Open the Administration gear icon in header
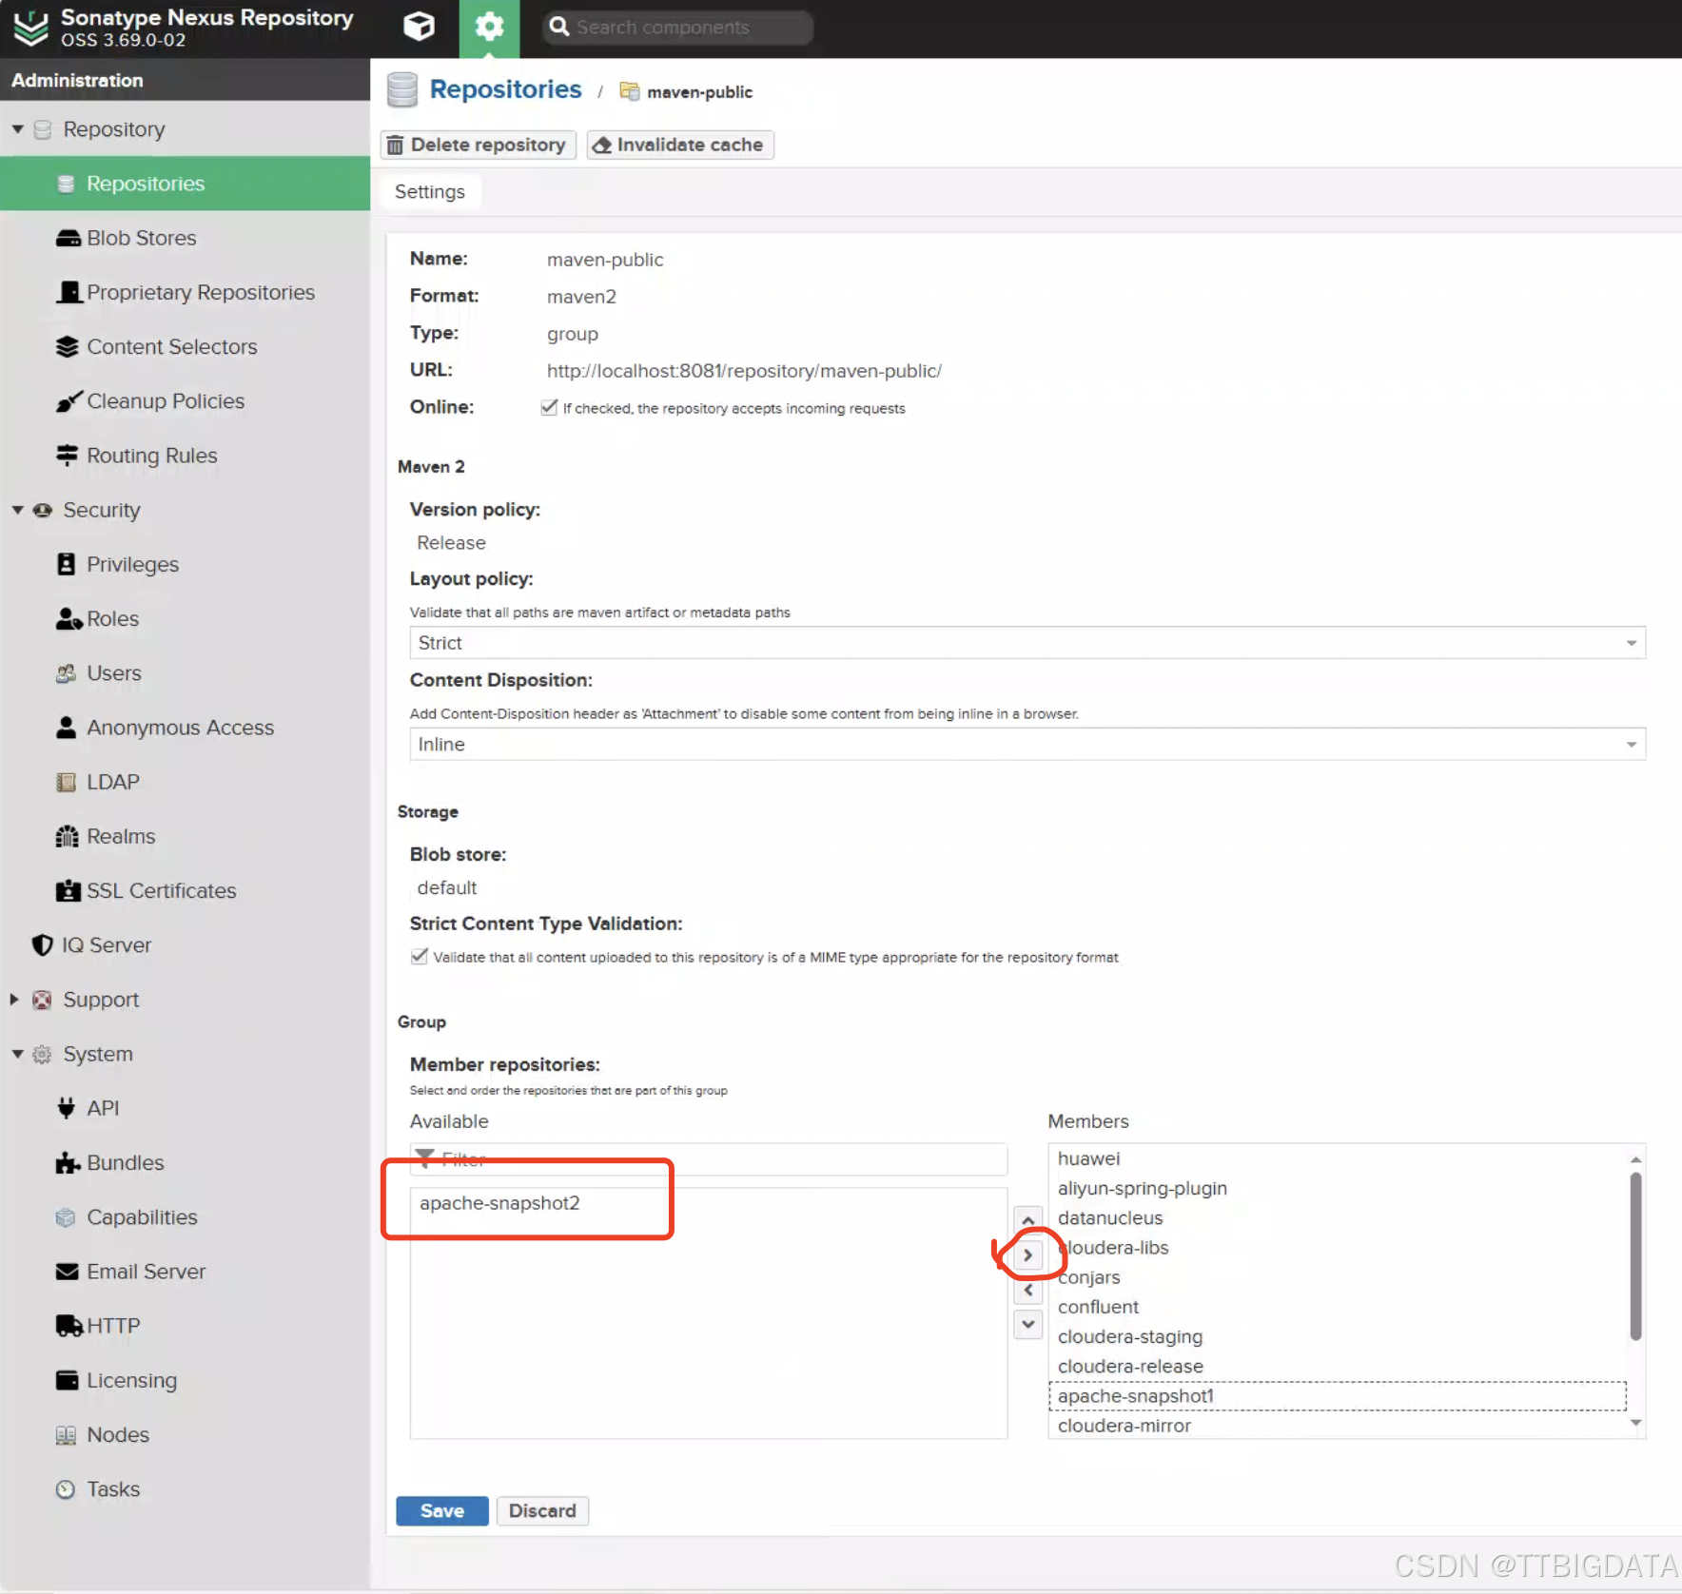The width and height of the screenshot is (1682, 1594). (x=489, y=28)
